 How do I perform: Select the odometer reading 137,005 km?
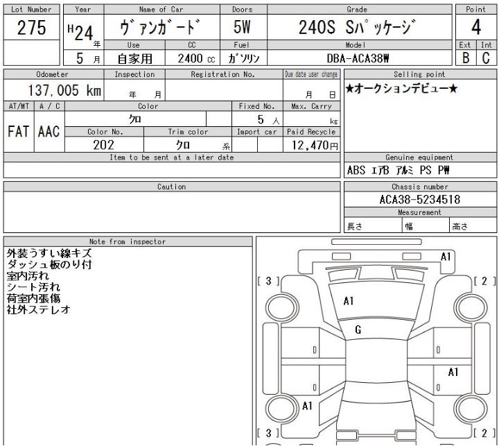[x=64, y=90]
